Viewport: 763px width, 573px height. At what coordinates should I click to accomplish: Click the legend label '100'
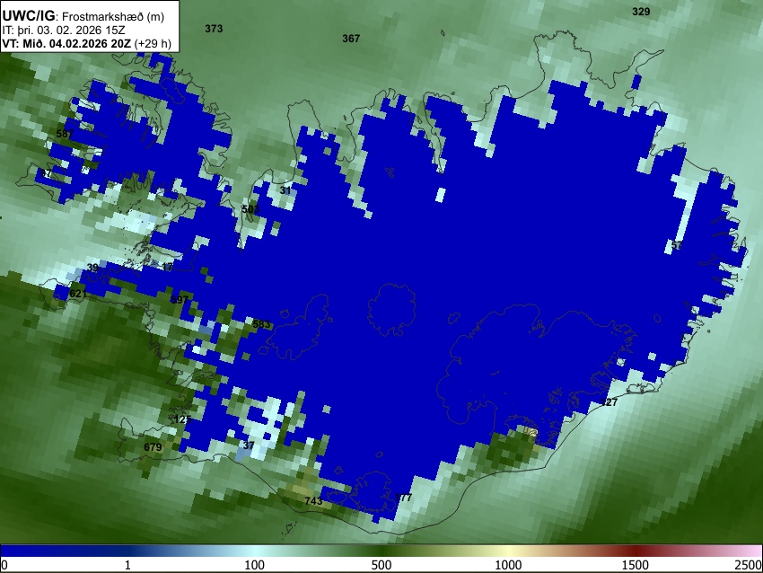[254, 565]
